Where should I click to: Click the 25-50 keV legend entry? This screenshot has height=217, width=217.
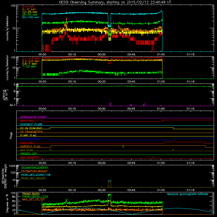(x=30, y=15)
